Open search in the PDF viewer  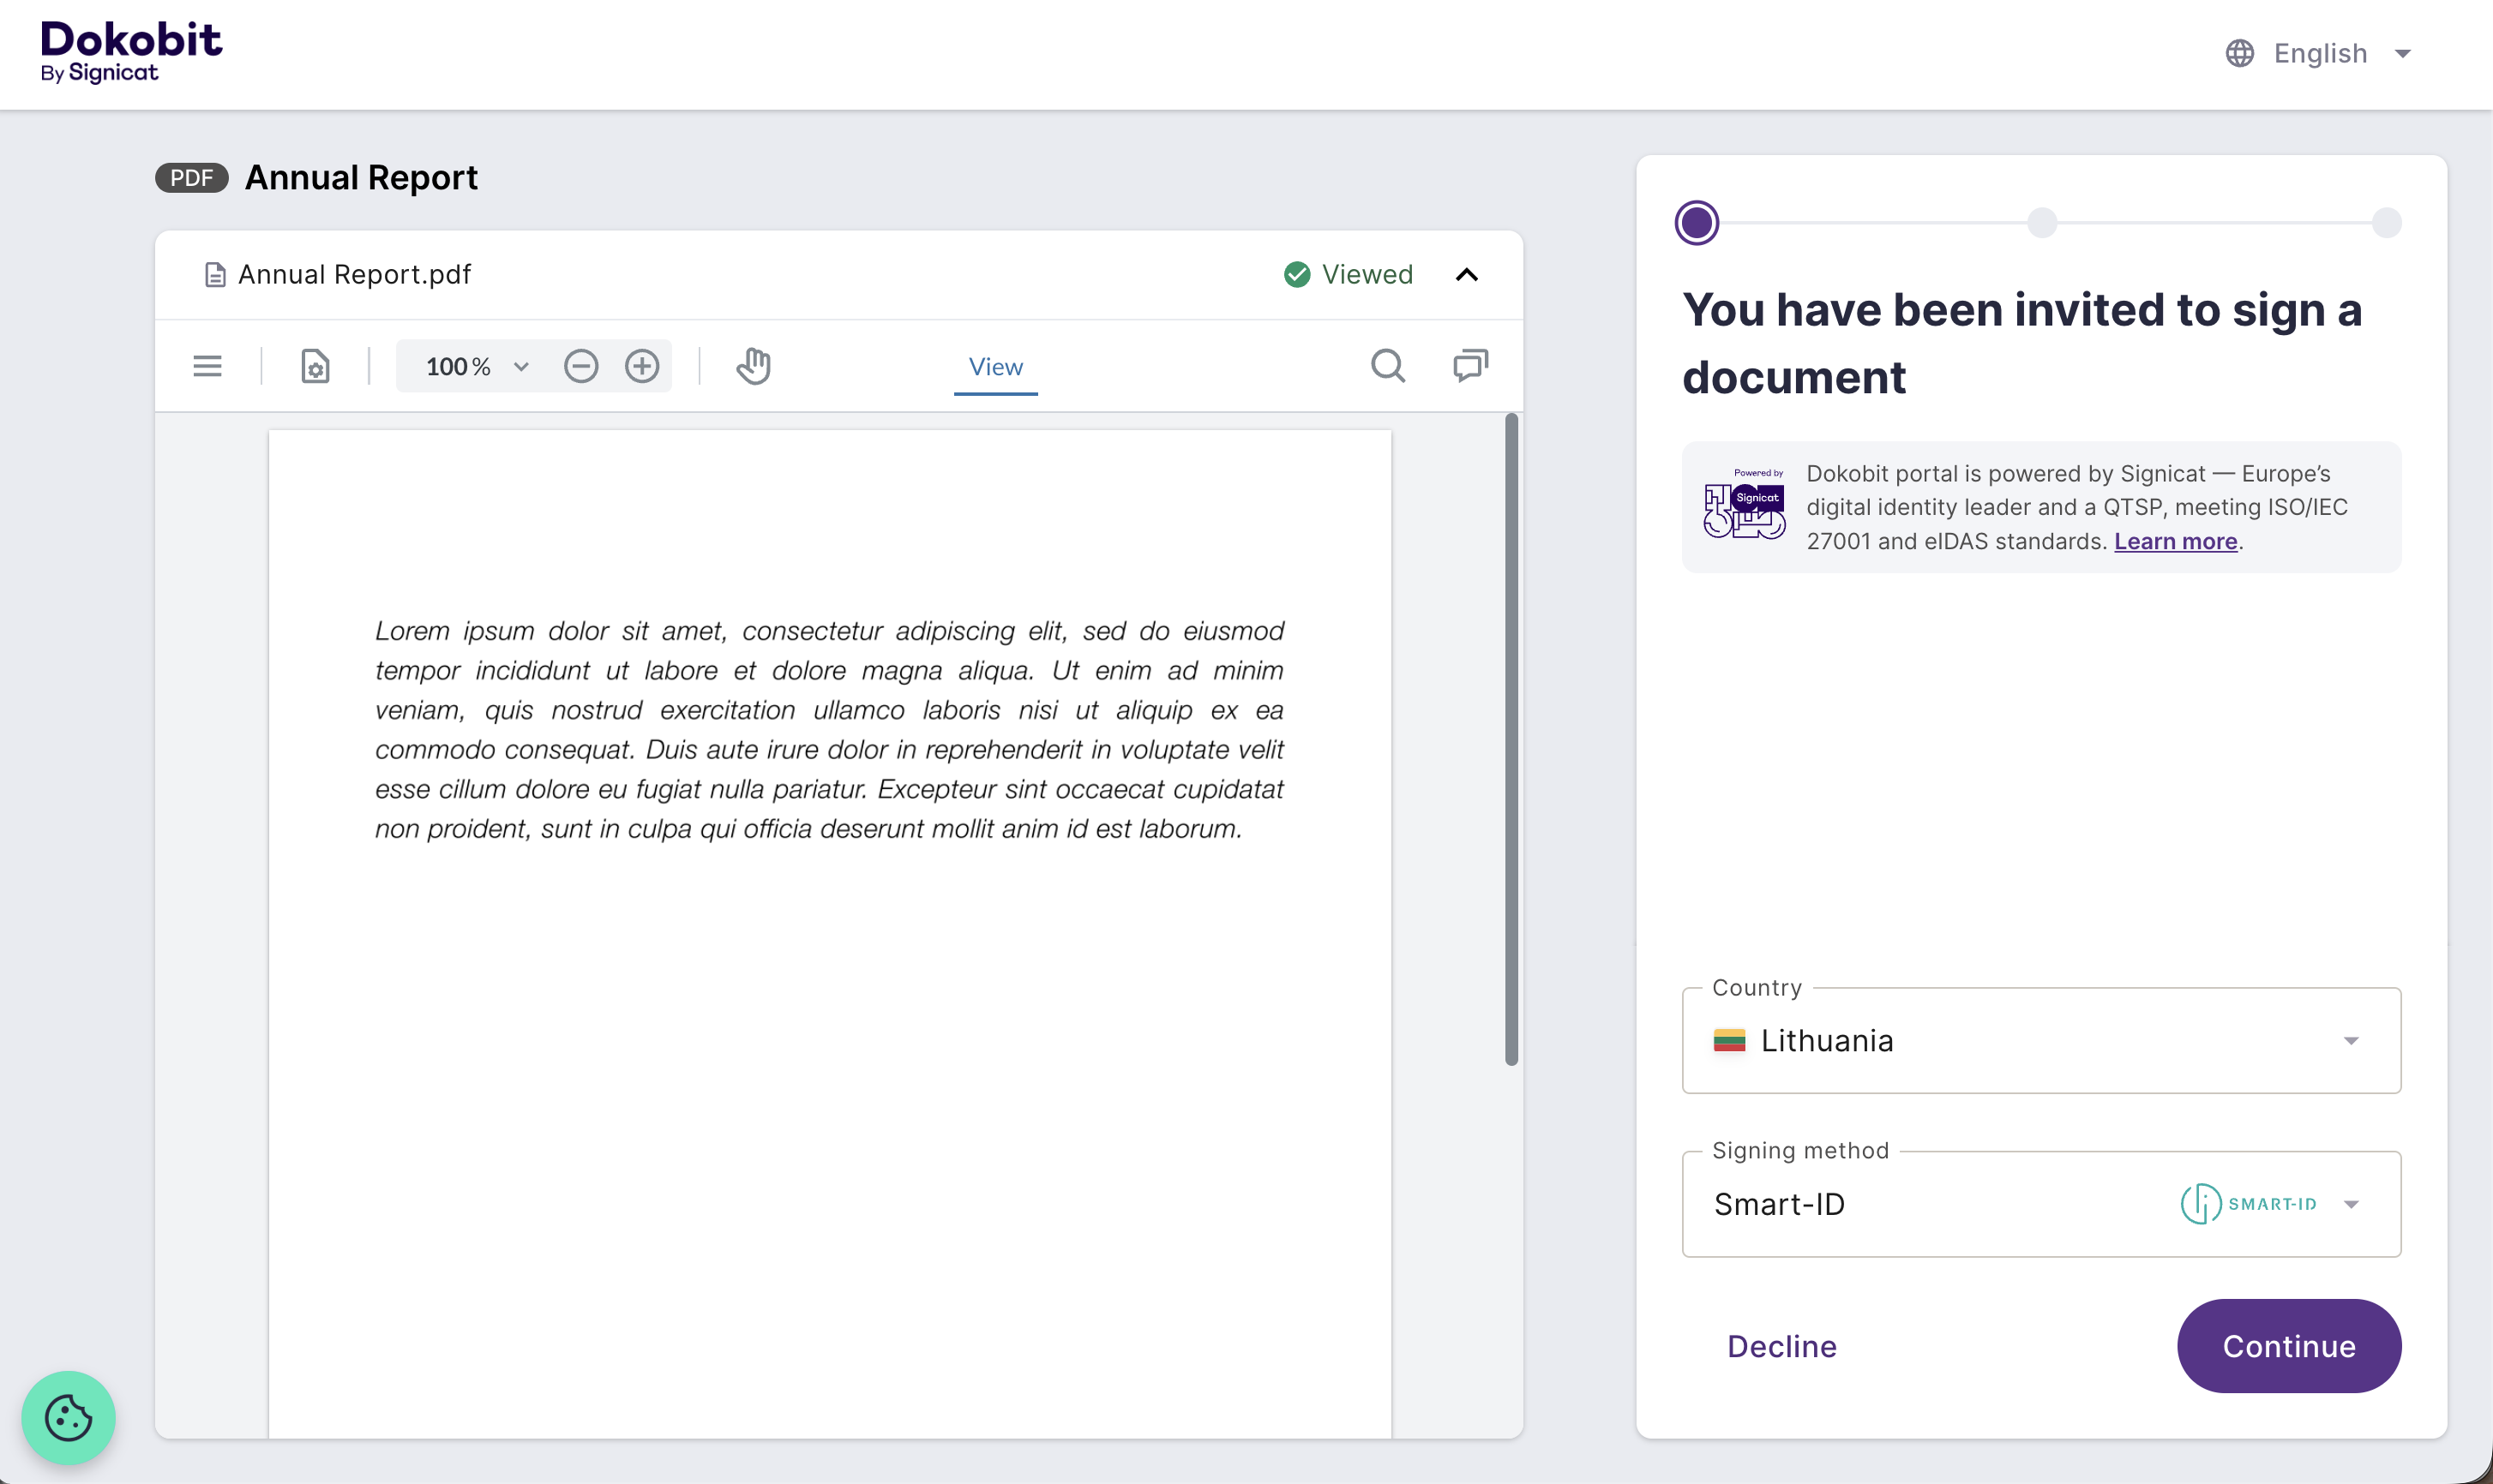1388,366
